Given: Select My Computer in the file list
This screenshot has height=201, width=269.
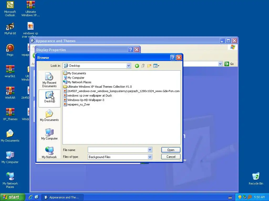Looking at the screenshot, I should tap(74, 78).
